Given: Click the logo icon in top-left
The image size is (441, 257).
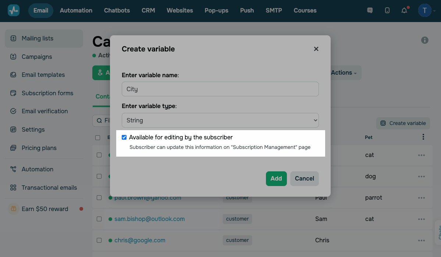Looking at the screenshot, I should click(x=14, y=10).
